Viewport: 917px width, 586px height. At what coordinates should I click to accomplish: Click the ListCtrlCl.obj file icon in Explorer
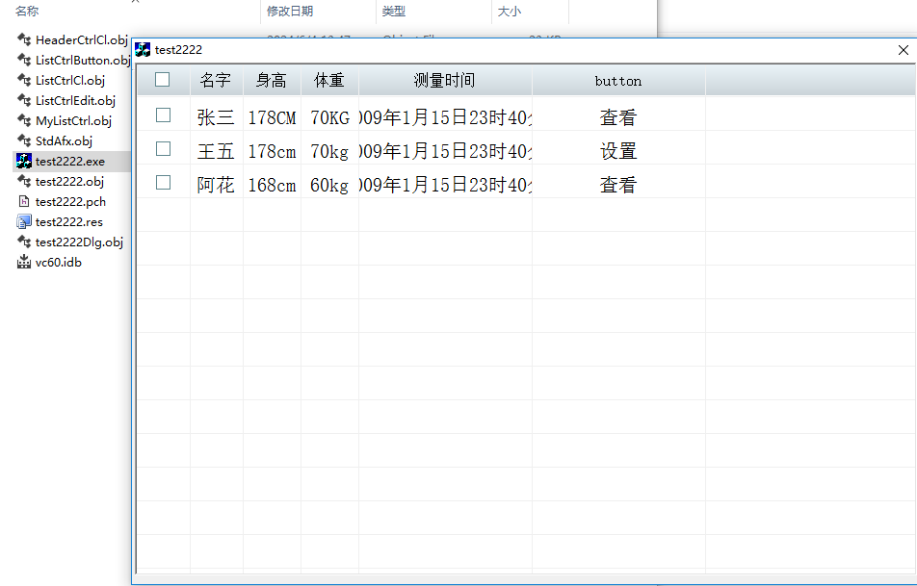24,80
